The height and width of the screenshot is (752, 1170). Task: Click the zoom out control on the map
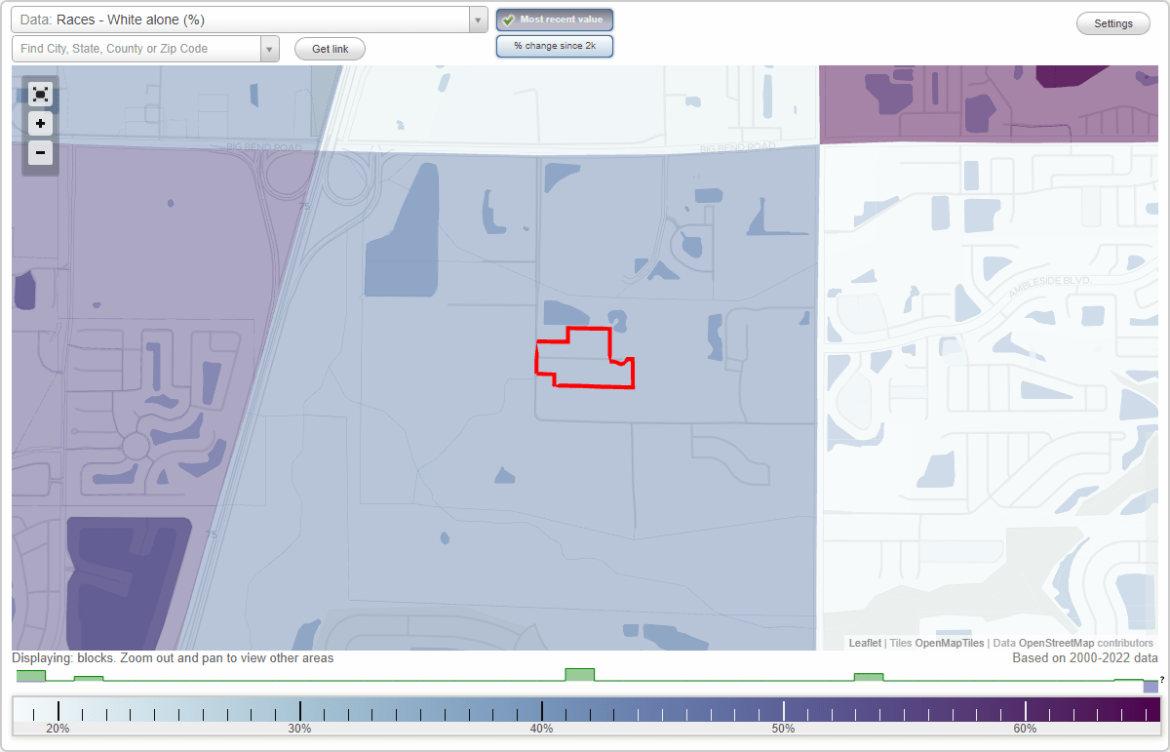tap(40, 153)
